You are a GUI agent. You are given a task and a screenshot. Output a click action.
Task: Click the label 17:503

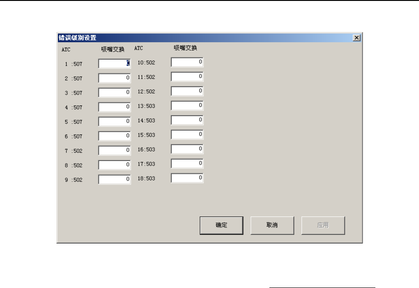[x=146, y=164]
